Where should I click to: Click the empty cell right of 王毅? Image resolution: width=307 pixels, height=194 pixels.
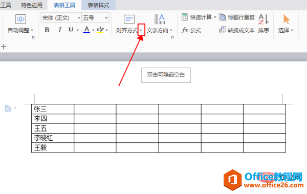click(95, 147)
